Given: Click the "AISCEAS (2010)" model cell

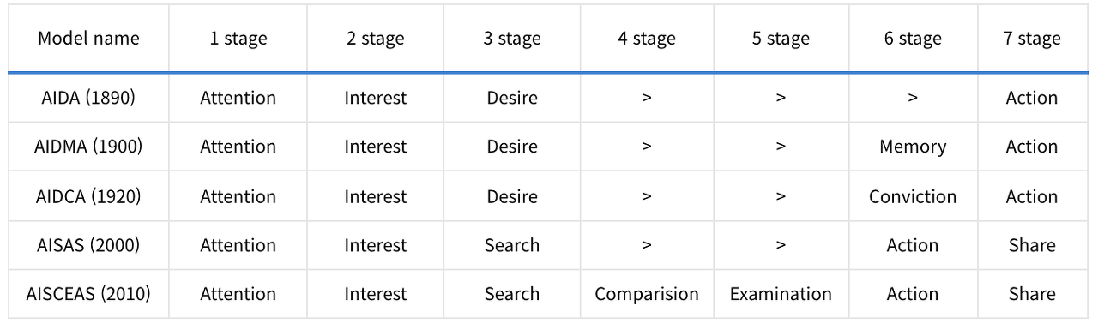Looking at the screenshot, I should pyautogui.click(x=88, y=294).
